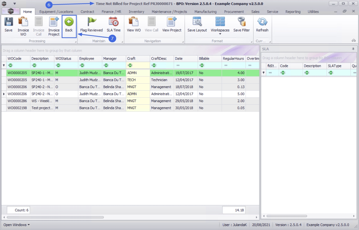359x230 pixels.
Task: Collapse the ribbon with the chevron arrow
Action: click(354, 40)
